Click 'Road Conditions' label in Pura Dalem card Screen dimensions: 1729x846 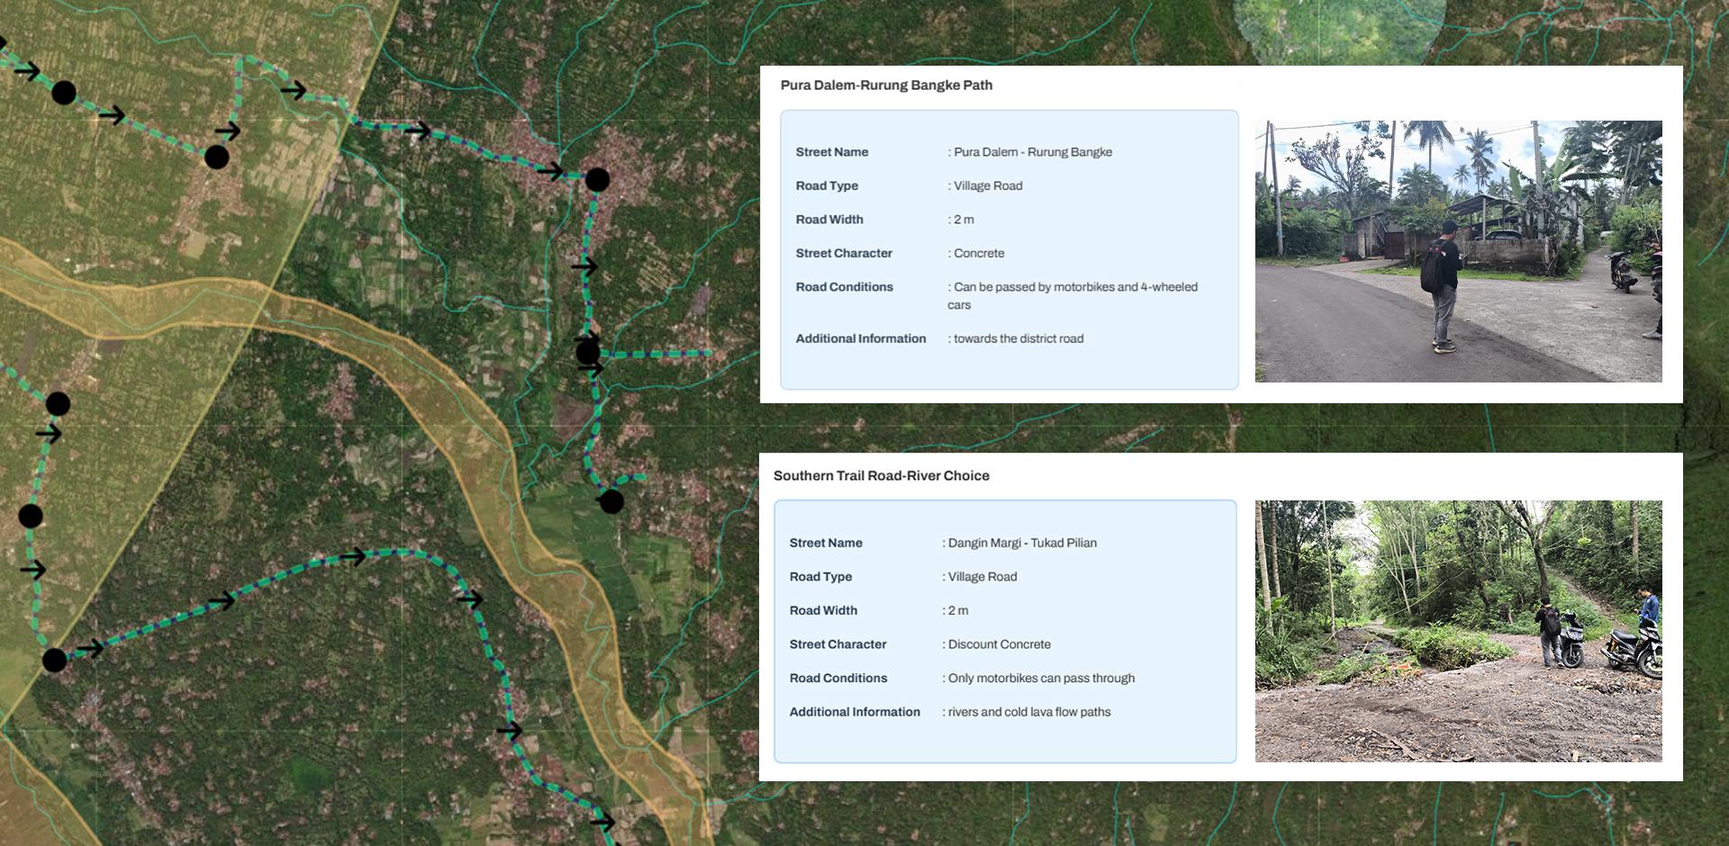[x=845, y=287]
